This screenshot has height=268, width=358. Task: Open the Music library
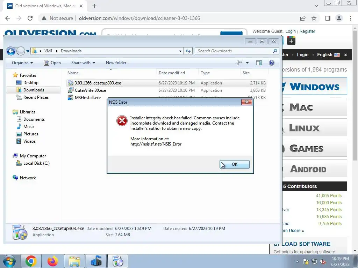[x=29, y=126]
